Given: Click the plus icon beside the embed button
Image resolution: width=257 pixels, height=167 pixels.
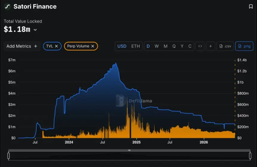Looking at the screenshot, I should coord(210,46).
